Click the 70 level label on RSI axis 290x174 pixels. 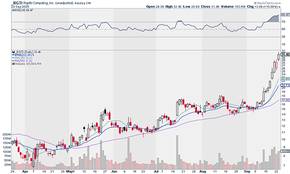pyautogui.click(x=283, y=22)
